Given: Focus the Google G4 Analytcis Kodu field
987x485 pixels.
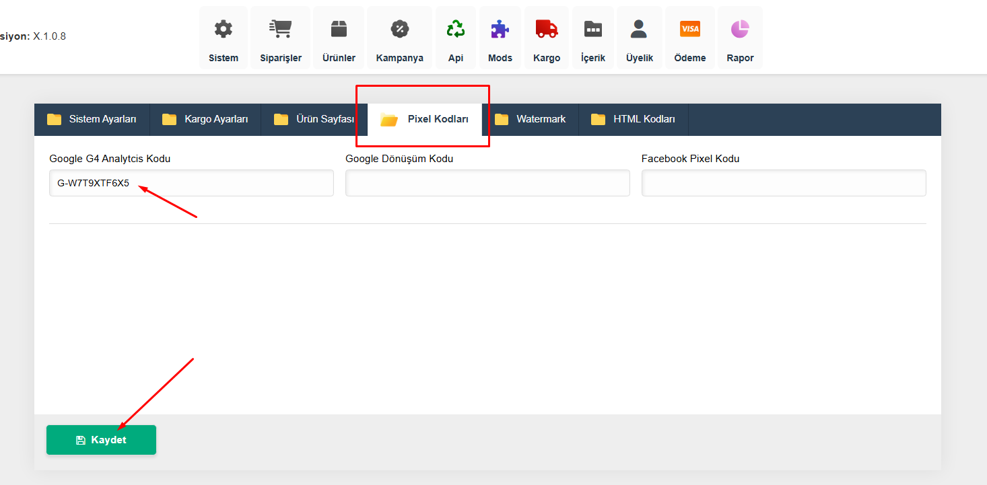Looking at the screenshot, I should pyautogui.click(x=191, y=183).
